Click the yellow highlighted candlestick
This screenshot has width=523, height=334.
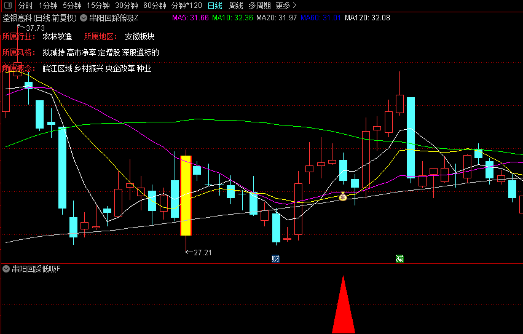coord(186,196)
